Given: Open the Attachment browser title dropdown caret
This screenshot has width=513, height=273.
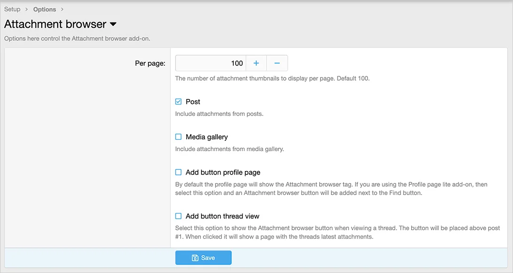Looking at the screenshot, I should [113, 24].
